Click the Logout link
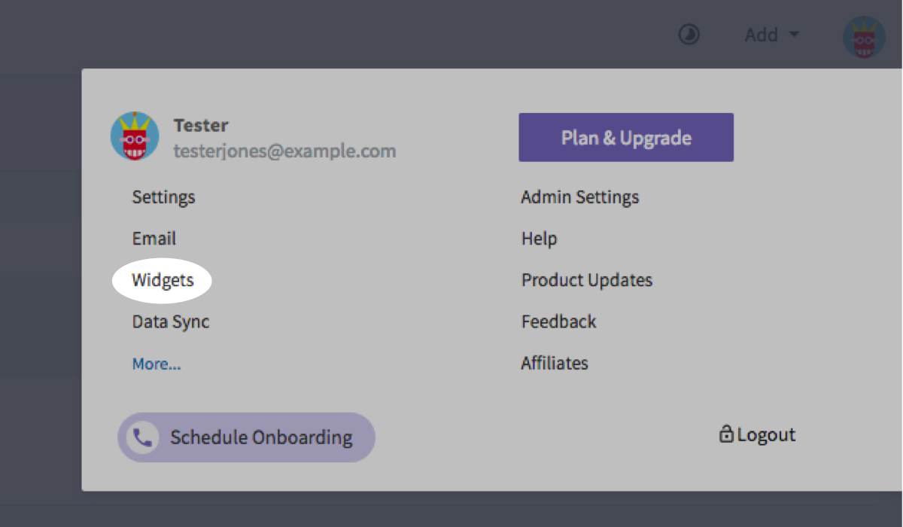Screen dimensions: 903x527 [765, 435]
